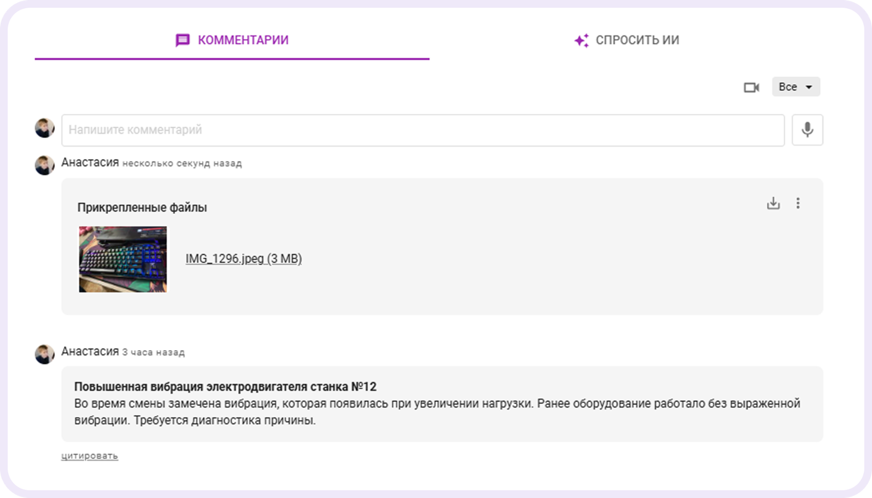The height and width of the screenshot is (498, 872).
Task: Click the Прикрепленные файлы heading
Action: click(142, 208)
